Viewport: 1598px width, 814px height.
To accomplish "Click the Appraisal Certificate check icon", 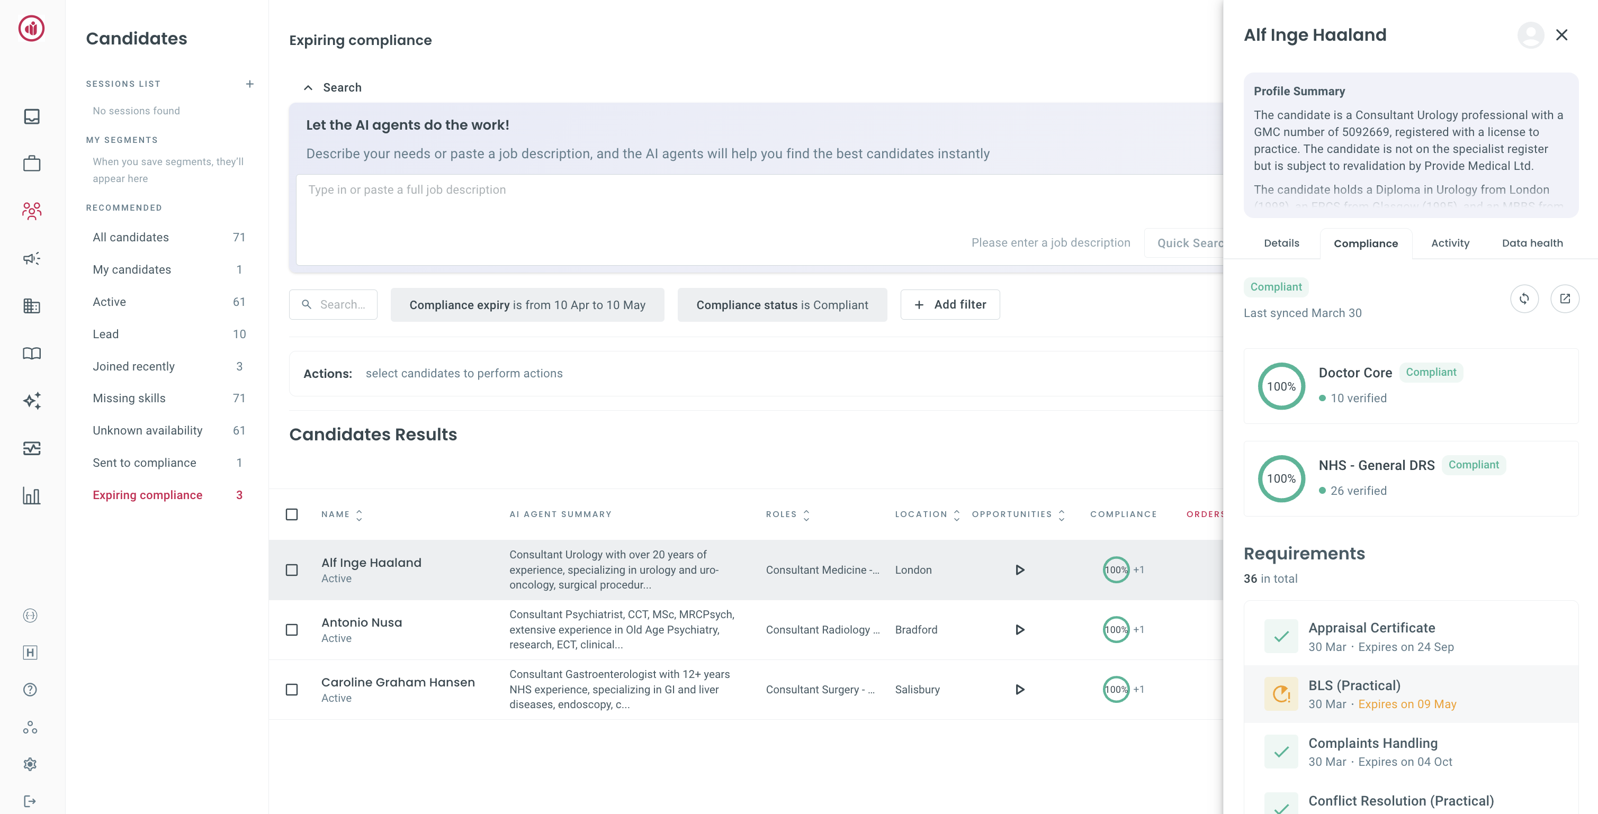I will click(1281, 637).
